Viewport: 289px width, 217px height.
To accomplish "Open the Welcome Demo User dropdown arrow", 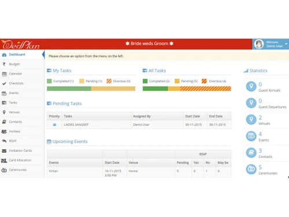I will tap(286, 44).
